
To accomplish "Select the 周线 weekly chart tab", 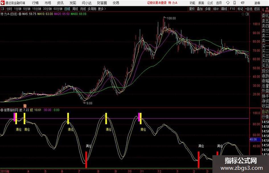I will tap(75, 9).
